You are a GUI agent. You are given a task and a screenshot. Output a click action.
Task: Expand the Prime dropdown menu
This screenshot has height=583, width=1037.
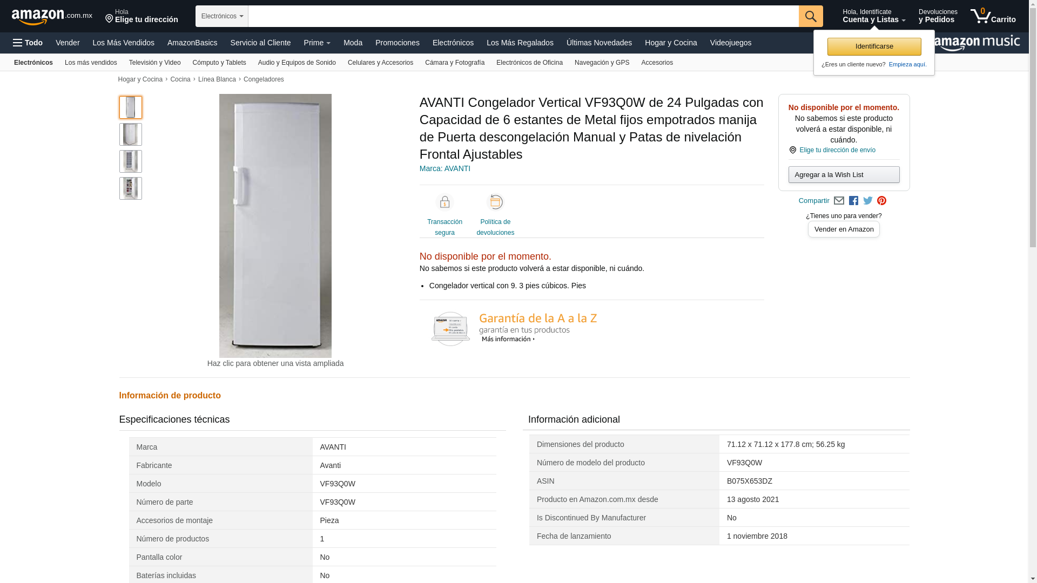317,43
